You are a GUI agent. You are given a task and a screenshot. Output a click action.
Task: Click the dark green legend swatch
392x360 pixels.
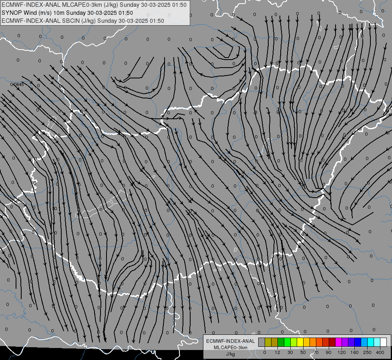pyautogui.click(x=281, y=342)
